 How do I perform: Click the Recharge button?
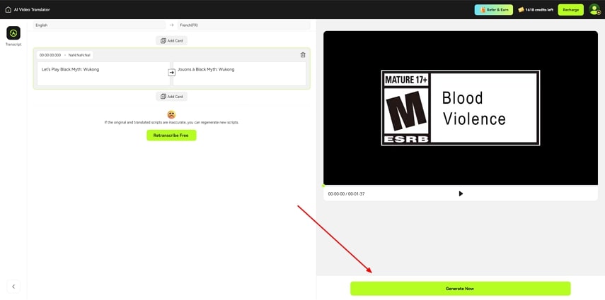pos(570,10)
